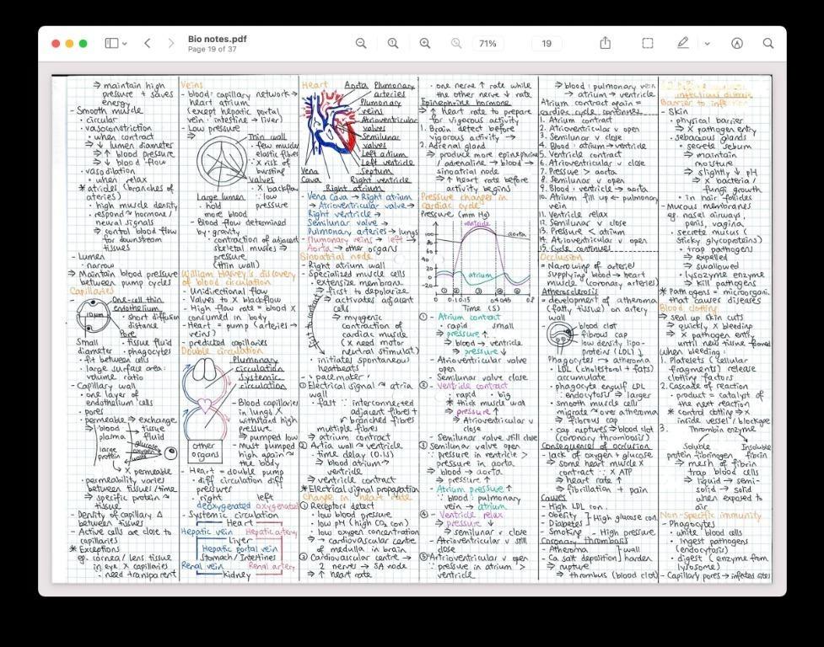Click the page number field showing 19
Screen dimensions: 824x647
pyautogui.click(x=546, y=42)
